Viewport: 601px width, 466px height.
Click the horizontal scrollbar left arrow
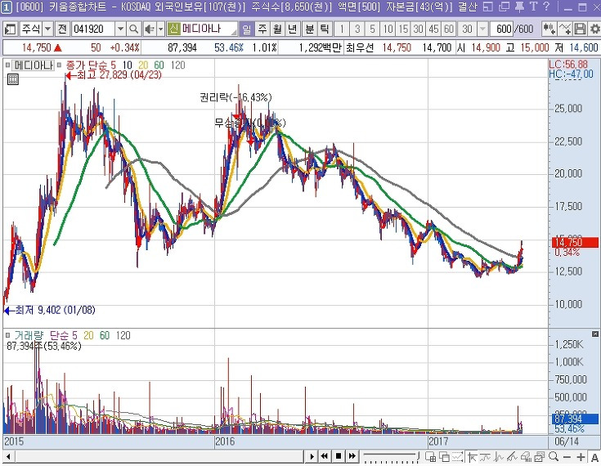[7, 457]
